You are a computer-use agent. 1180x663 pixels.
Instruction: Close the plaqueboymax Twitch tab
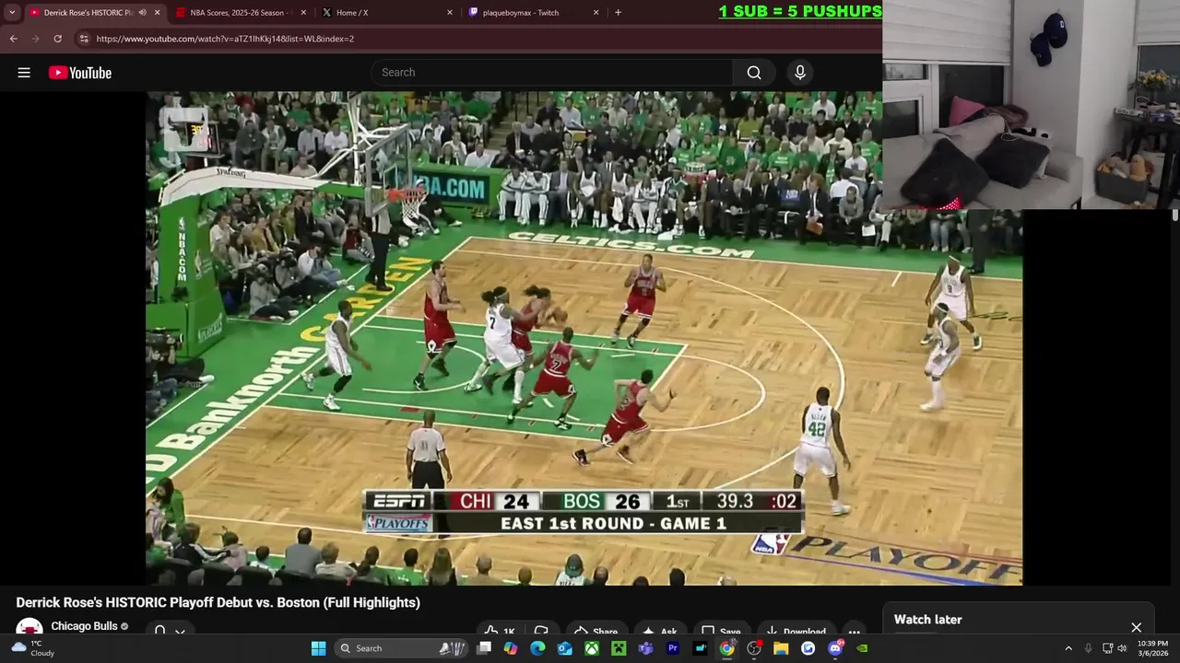[x=596, y=13]
